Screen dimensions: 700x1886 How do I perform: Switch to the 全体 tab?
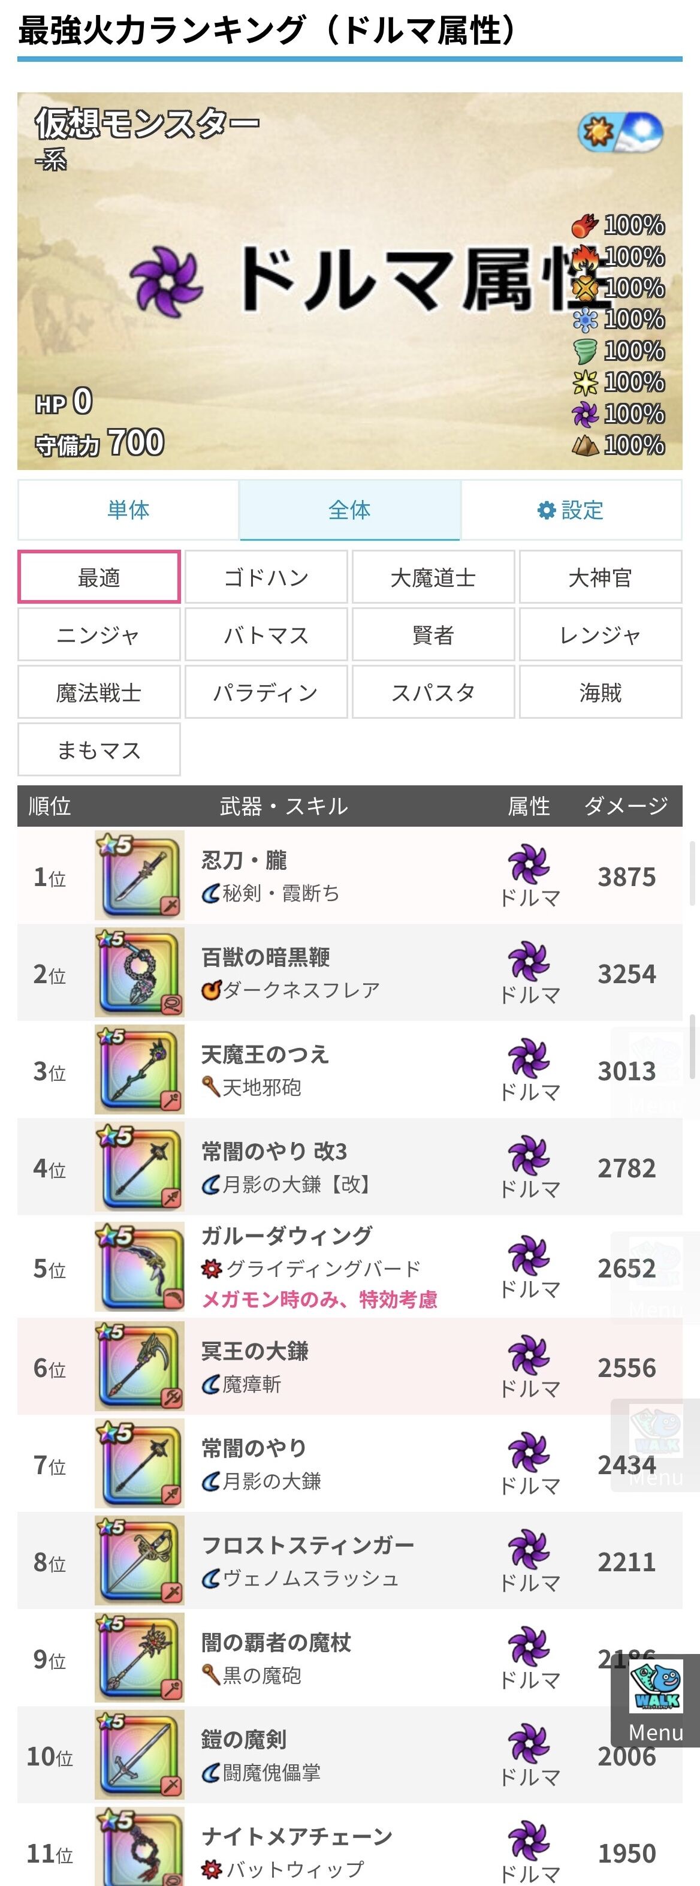(349, 510)
